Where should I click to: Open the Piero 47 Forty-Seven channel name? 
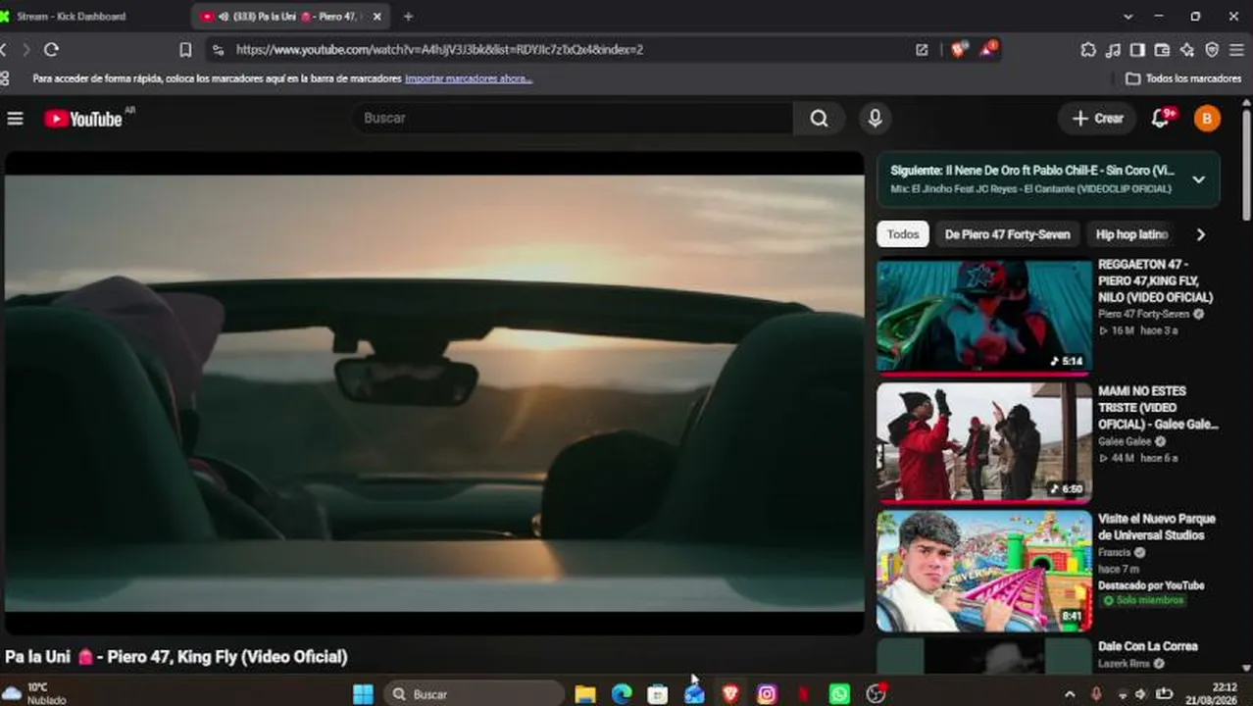tap(1143, 314)
